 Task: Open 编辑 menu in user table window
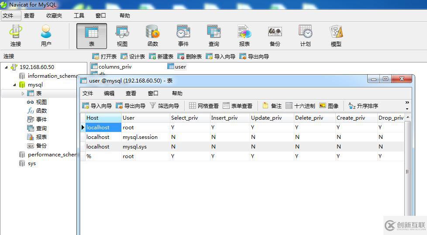(x=109, y=93)
